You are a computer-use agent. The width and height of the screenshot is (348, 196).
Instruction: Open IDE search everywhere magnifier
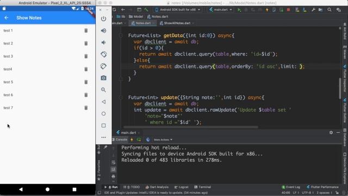(330, 10)
